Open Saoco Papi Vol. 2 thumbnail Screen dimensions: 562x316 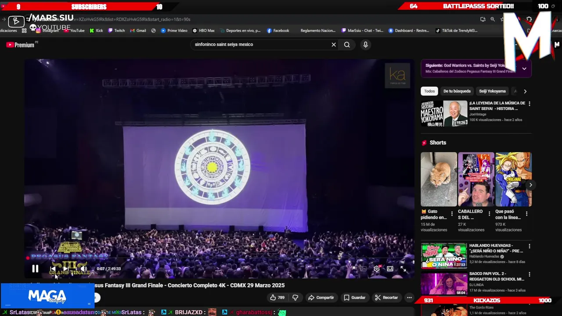[444, 284]
